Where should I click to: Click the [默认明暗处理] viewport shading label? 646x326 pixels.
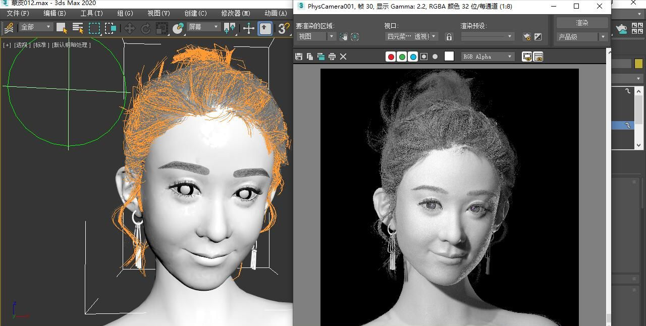71,45
